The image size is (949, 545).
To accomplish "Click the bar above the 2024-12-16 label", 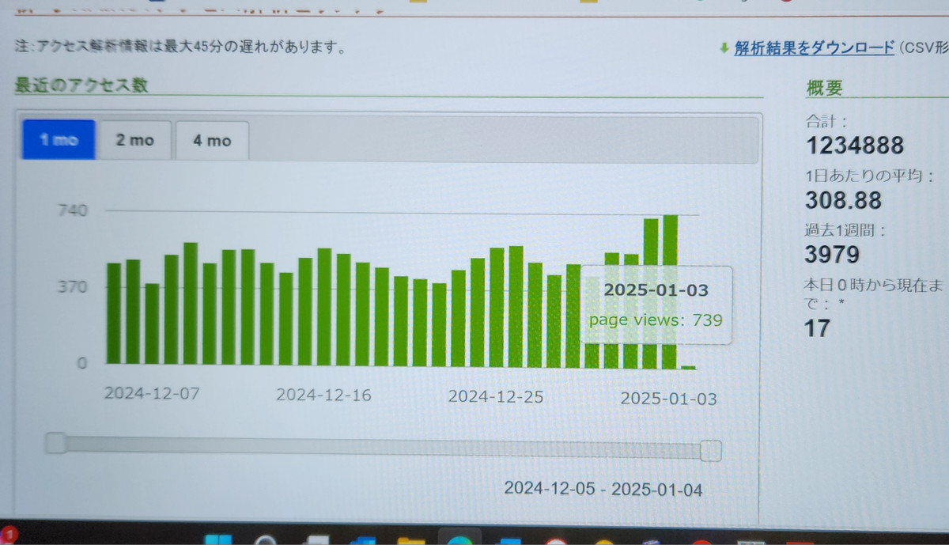I will click(324, 306).
